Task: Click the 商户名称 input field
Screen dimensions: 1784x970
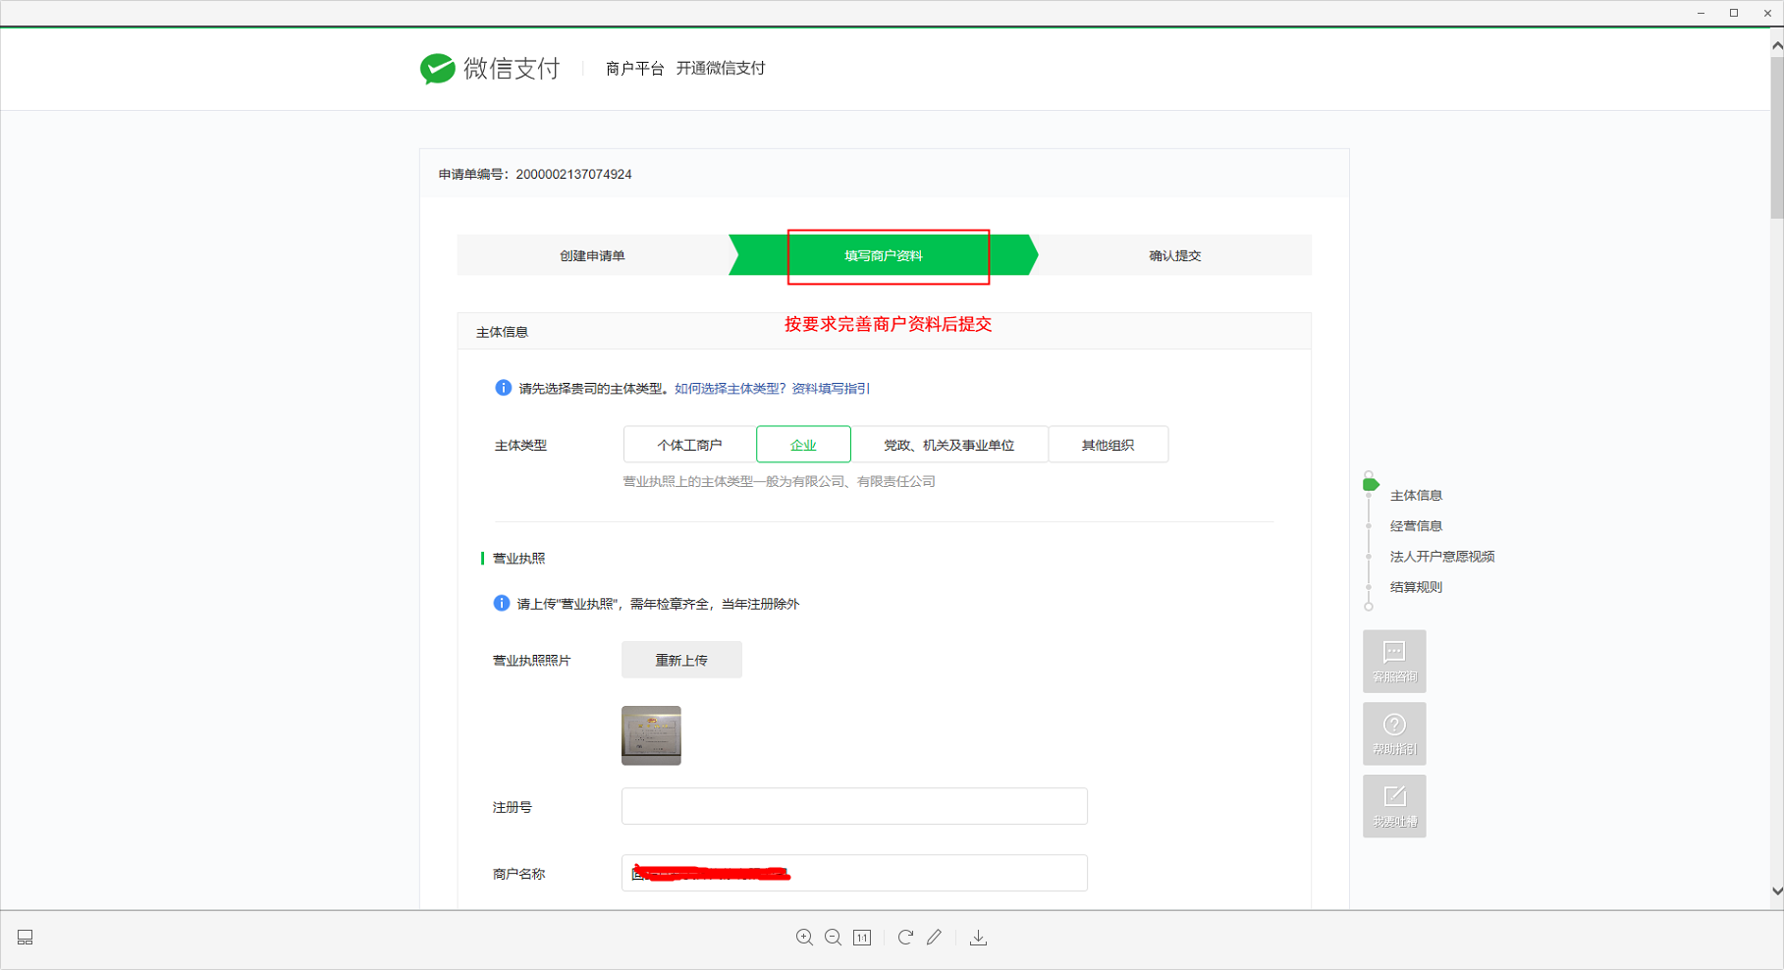Action: (x=854, y=873)
